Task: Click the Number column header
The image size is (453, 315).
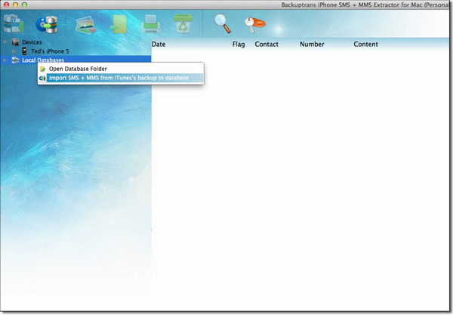Action: (312, 45)
